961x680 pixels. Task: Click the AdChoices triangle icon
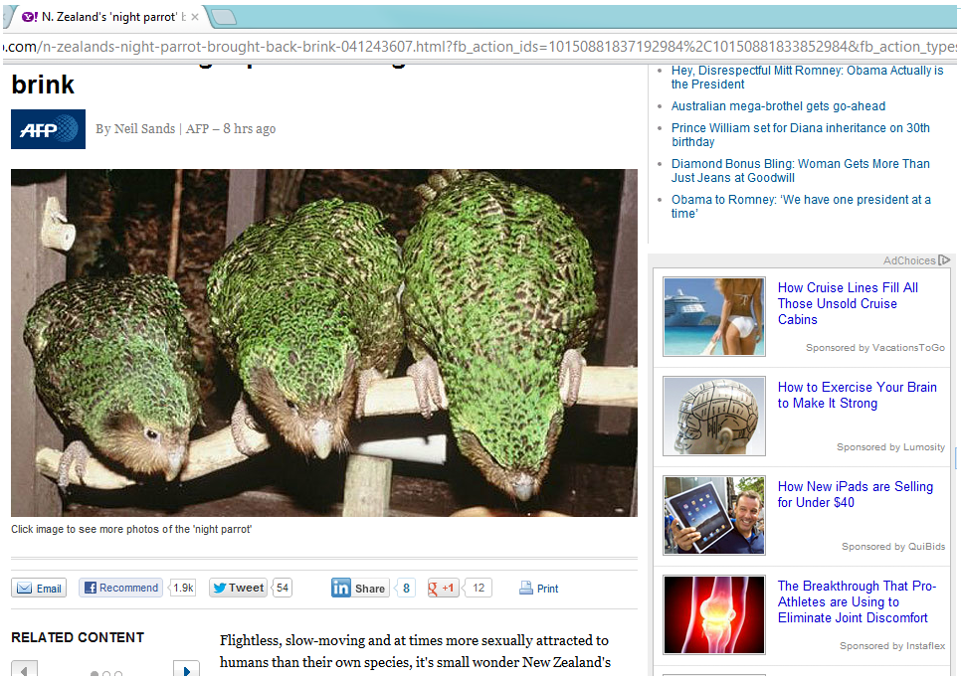(x=944, y=260)
